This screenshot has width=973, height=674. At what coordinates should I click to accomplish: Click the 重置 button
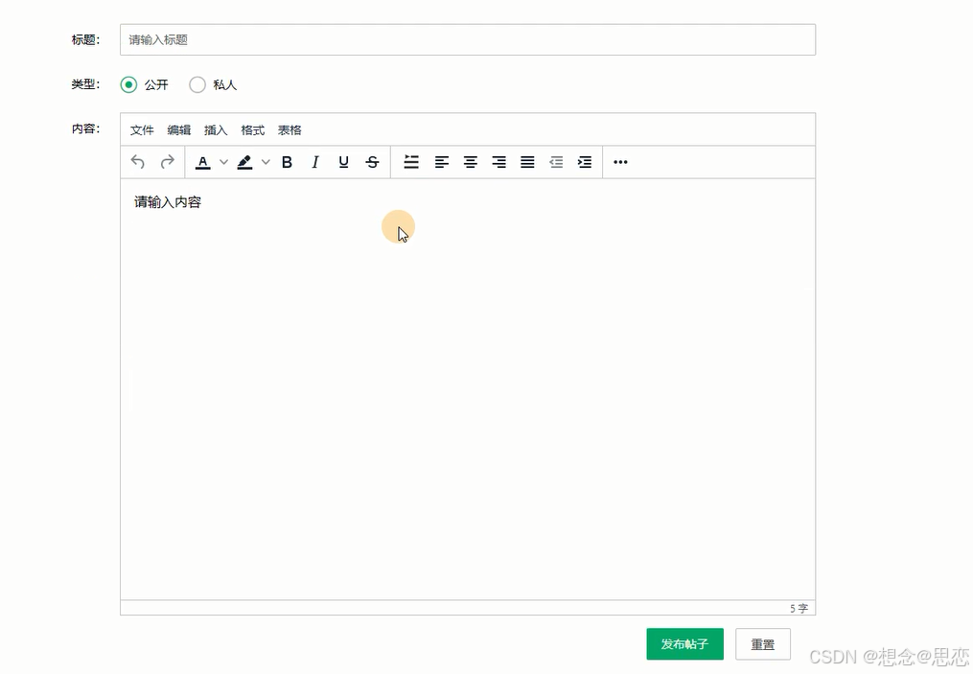point(763,644)
